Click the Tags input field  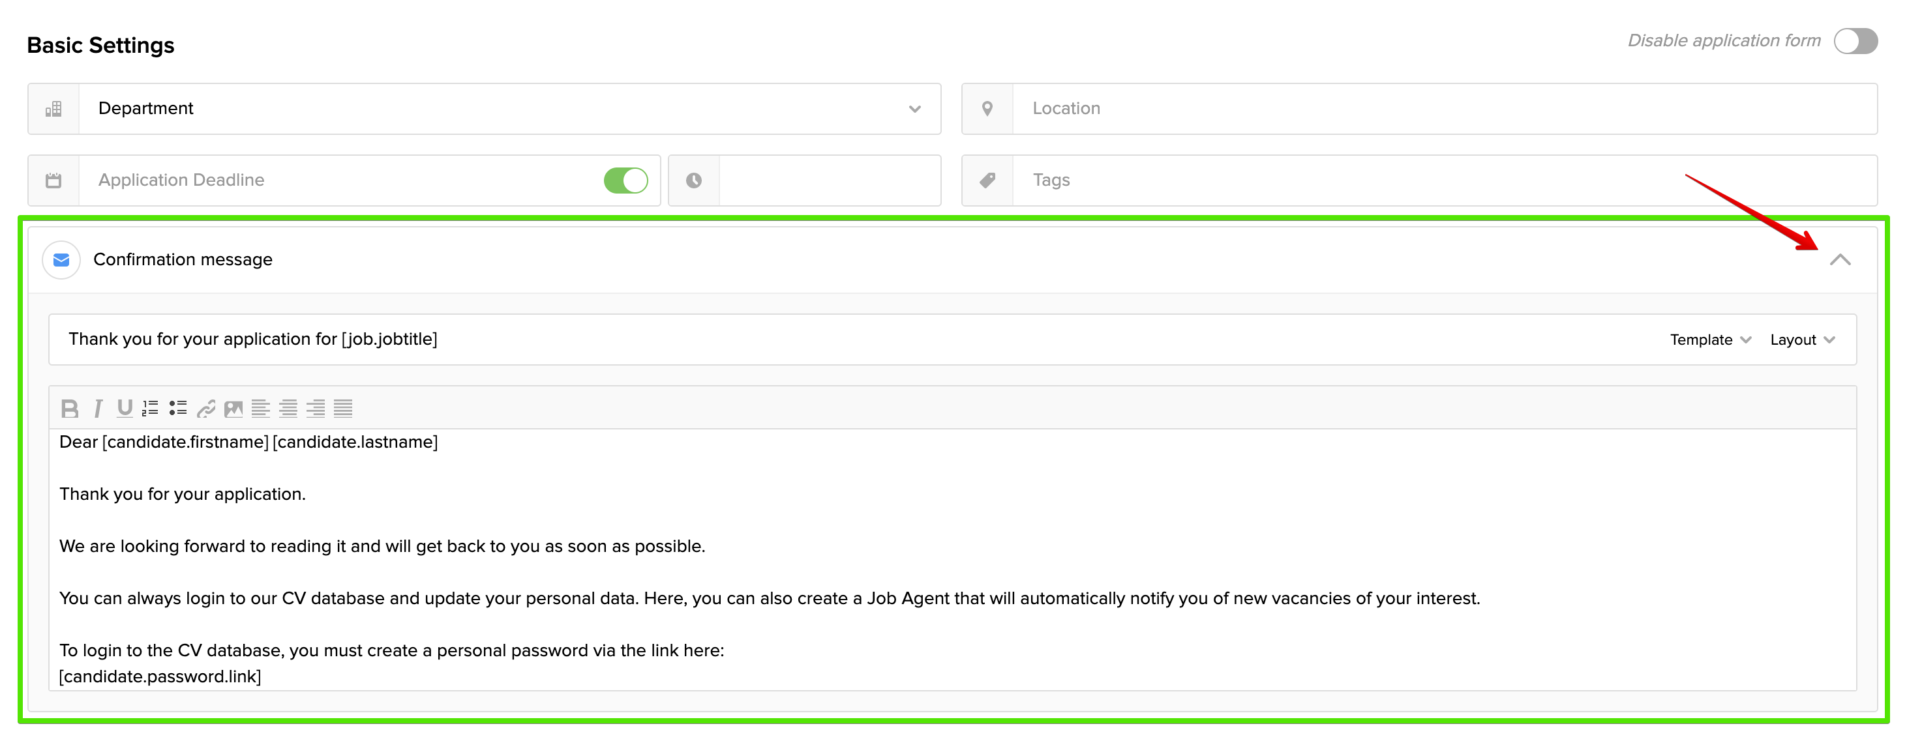pos(1443,181)
